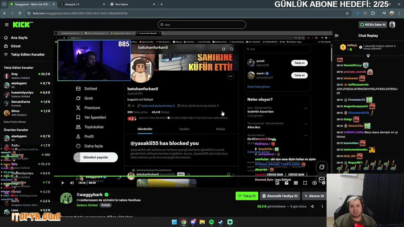Open Swaggybark channel avatar
404x227 pixels.
(66, 199)
